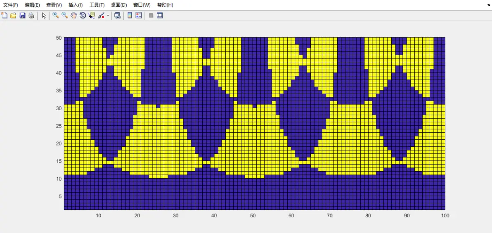Open the 桌面(D) menu
Image resolution: width=492 pixels, height=233 pixels.
(119, 5)
